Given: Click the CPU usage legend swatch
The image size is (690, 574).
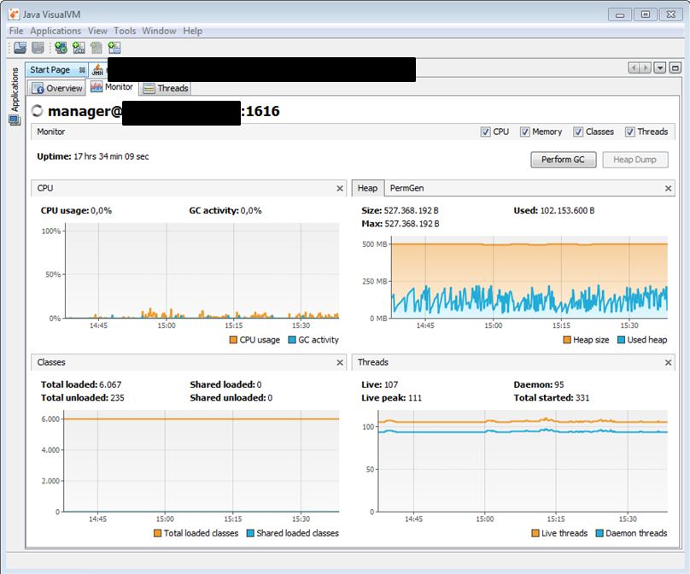Looking at the screenshot, I should (x=233, y=340).
